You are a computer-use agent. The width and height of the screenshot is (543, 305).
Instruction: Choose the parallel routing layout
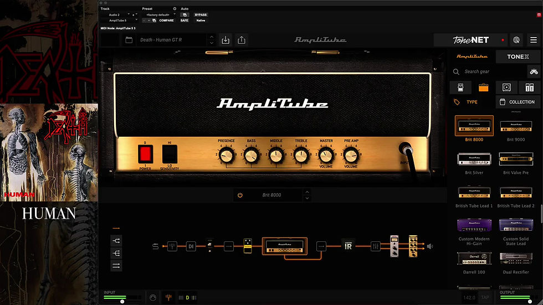coord(116,266)
